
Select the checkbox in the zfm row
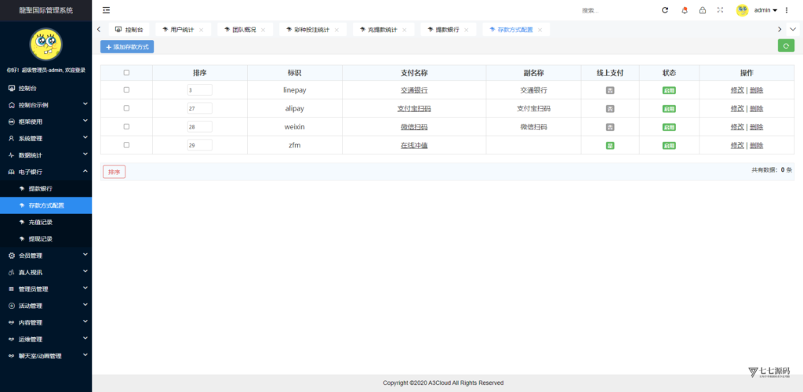click(x=126, y=145)
